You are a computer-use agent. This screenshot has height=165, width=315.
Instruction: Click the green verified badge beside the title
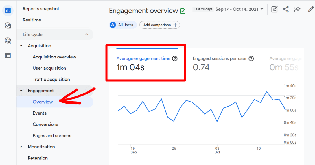(183, 11)
